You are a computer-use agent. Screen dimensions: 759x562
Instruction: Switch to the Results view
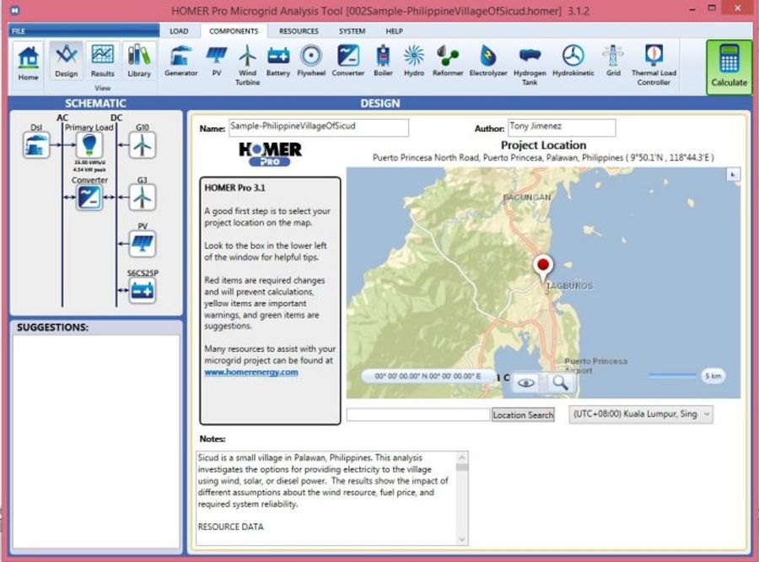pos(102,59)
